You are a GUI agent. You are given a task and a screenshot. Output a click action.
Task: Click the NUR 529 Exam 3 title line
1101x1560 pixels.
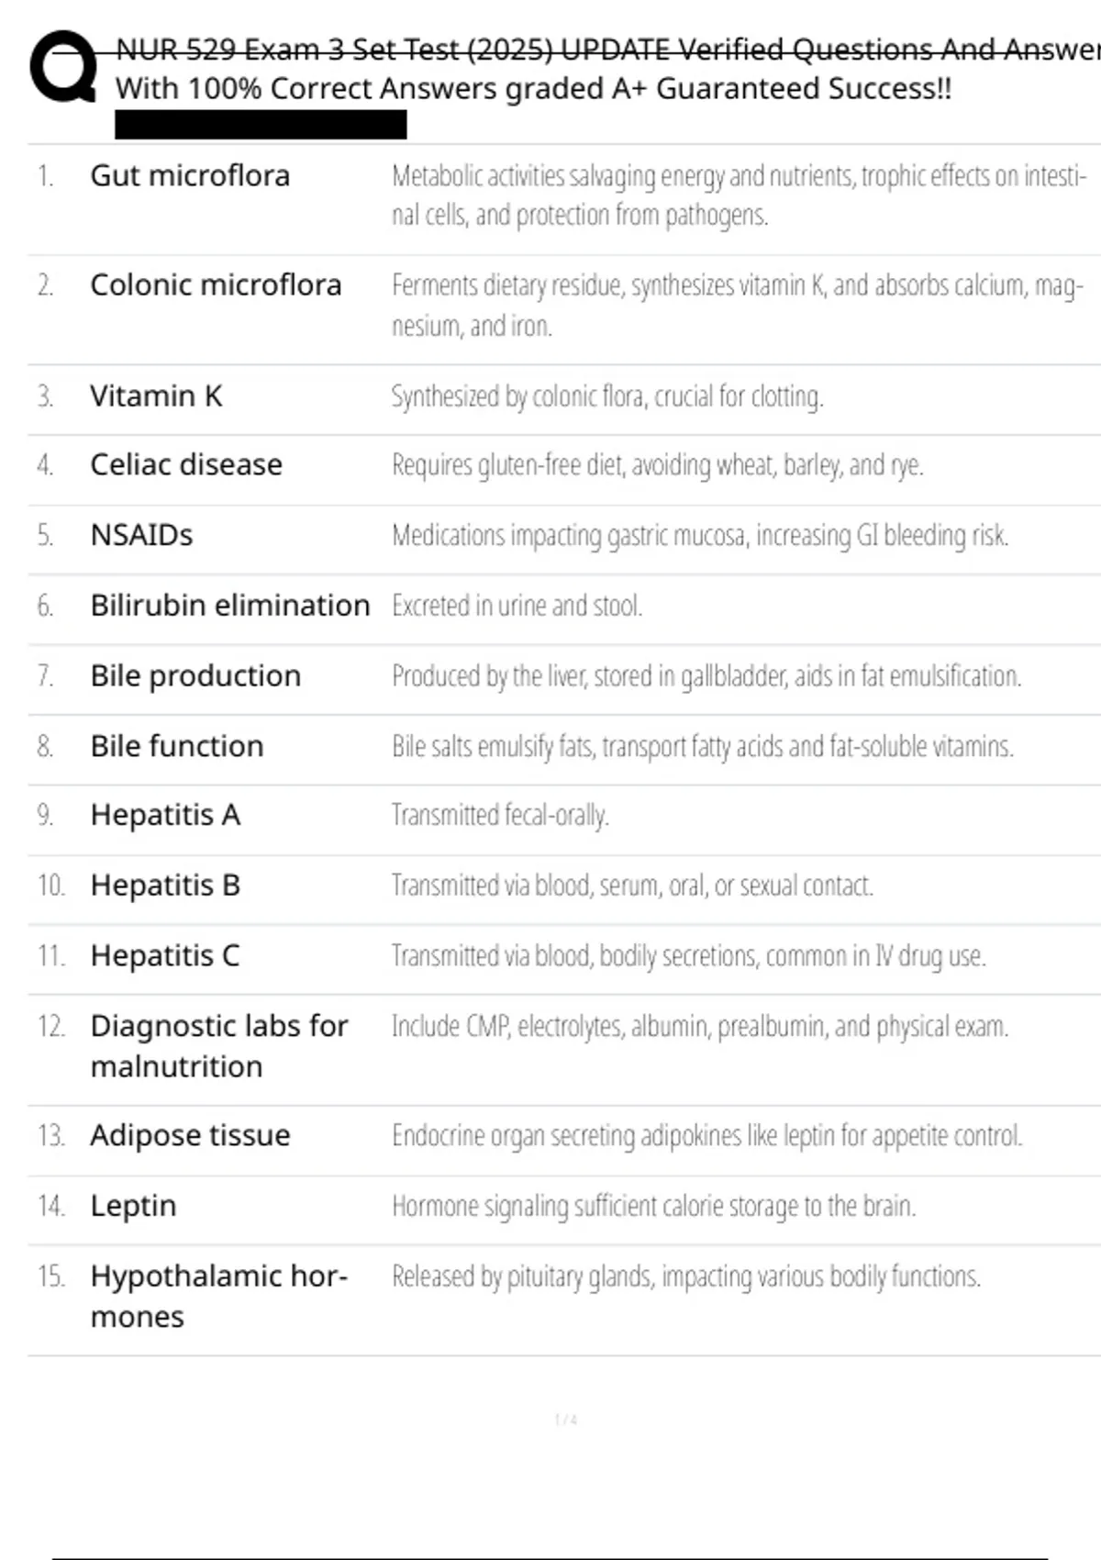(x=606, y=49)
